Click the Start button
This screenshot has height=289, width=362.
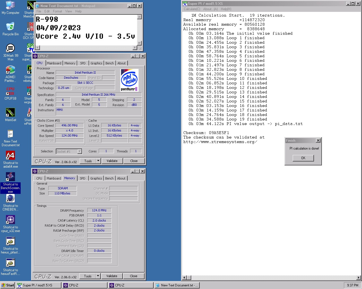click(x=8, y=285)
